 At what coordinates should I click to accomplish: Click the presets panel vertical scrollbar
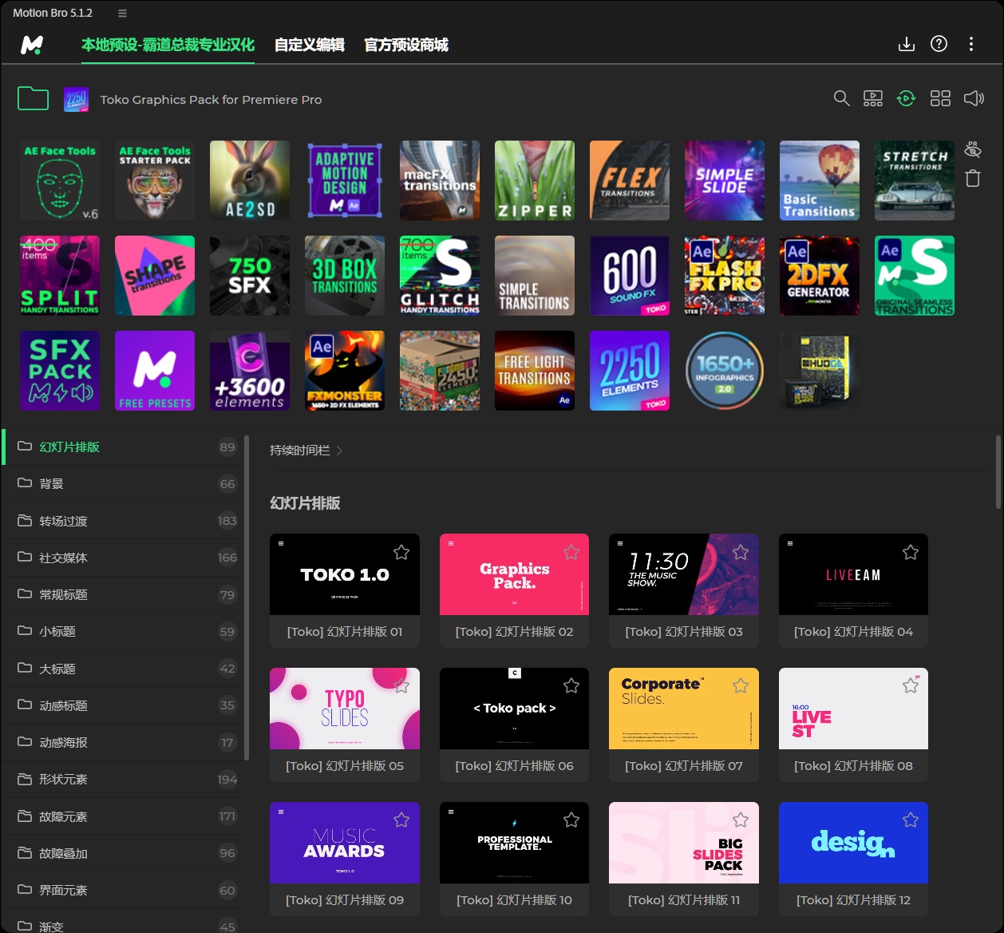998,472
